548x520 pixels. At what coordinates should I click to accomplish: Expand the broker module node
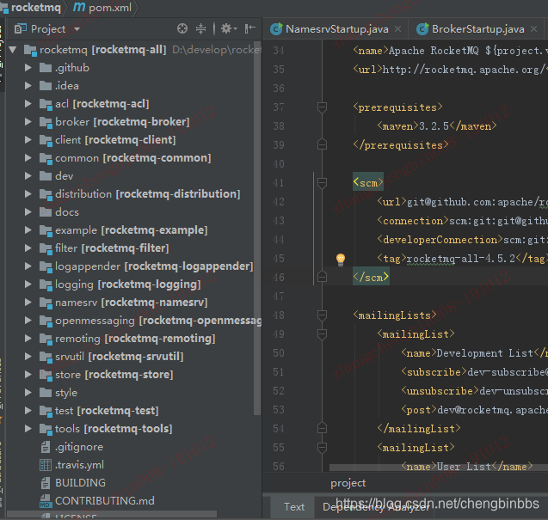coord(28,121)
